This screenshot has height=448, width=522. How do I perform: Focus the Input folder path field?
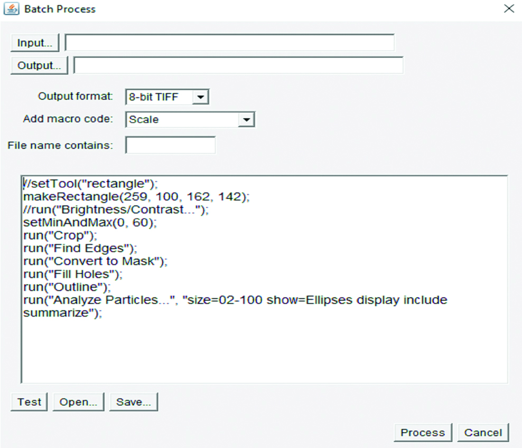coord(229,43)
